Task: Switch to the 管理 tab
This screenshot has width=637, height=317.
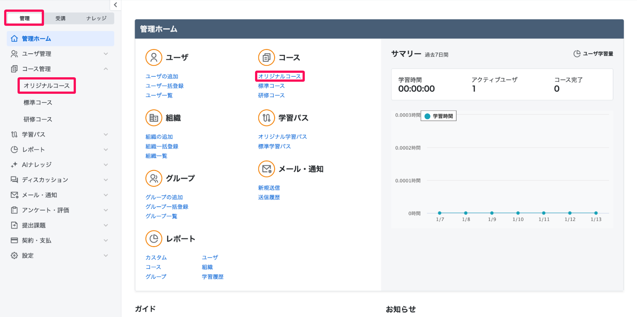Action: [25, 18]
